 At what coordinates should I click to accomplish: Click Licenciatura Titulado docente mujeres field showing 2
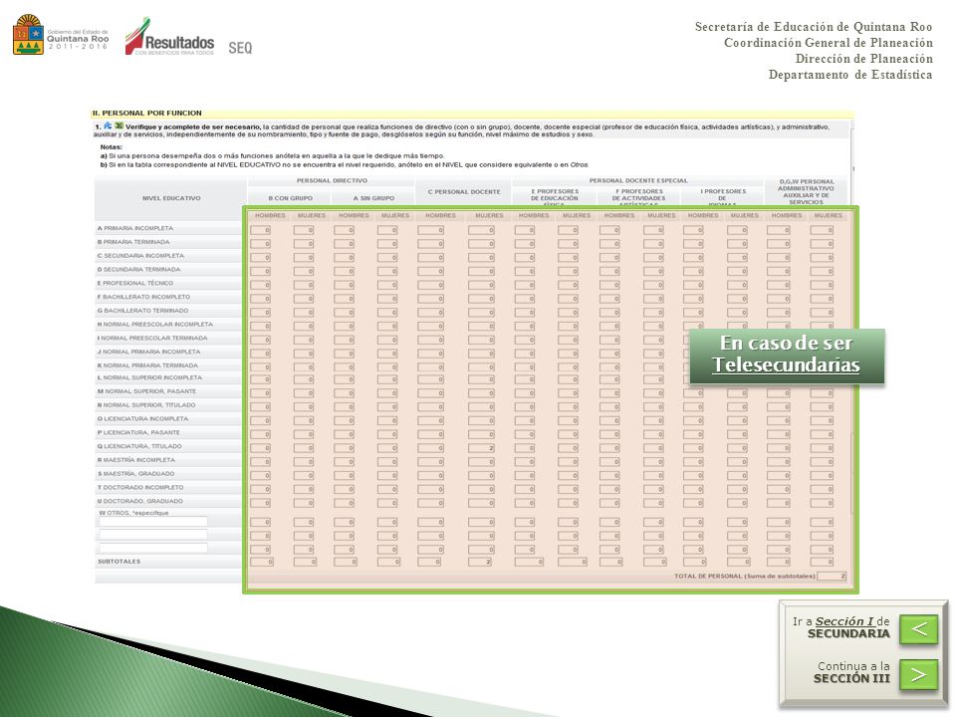click(x=481, y=448)
